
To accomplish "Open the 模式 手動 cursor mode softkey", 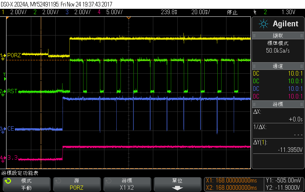I will tap(26, 184).
